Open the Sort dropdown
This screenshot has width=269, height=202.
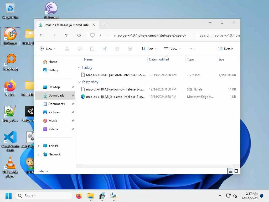click(149, 49)
